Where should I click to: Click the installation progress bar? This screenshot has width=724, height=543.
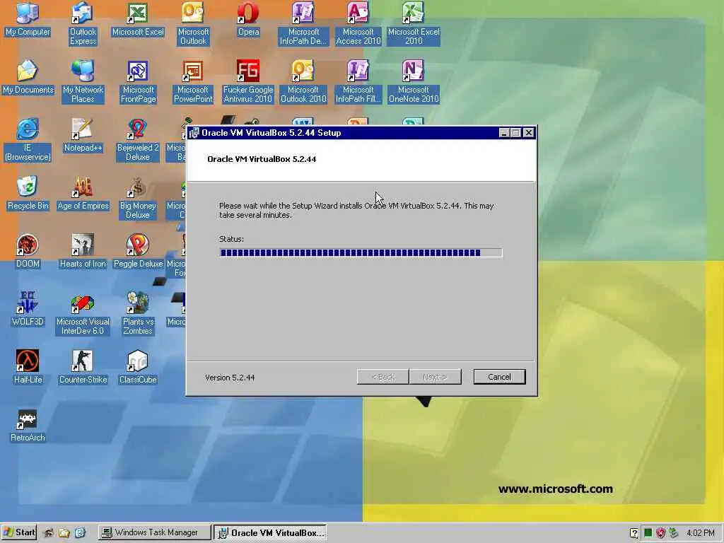pos(361,252)
